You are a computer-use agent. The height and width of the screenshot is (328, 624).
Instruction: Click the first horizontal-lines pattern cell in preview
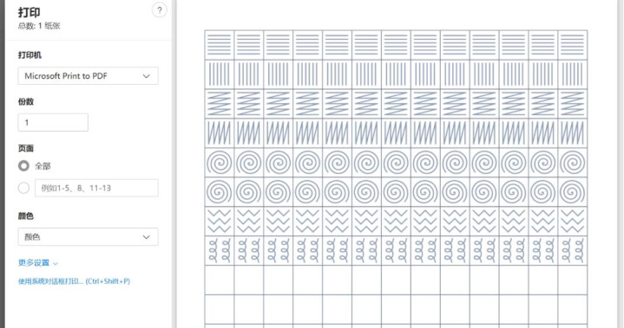[x=220, y=45]
